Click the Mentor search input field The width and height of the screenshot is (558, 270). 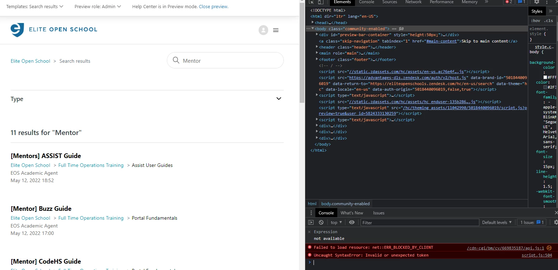[225, 60]
